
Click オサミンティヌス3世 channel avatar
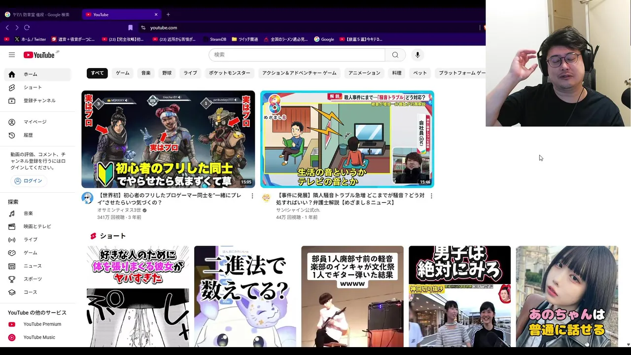click(87, 198)
